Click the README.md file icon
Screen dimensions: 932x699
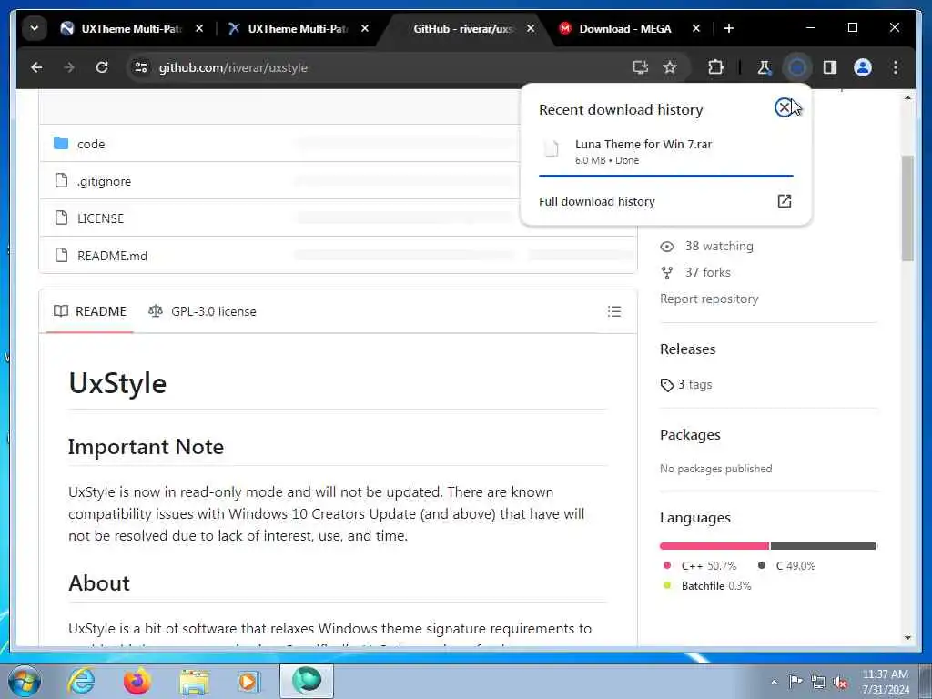click(61, 256)
